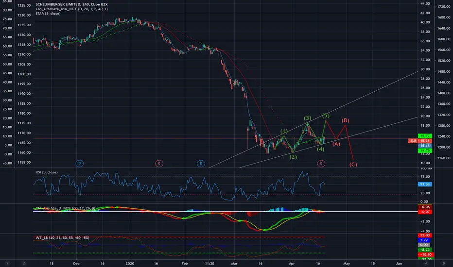453x267 pixels.
Task: Click the 2020 label on the time axis
Action: pyautogui.click(x=130, y=263)
